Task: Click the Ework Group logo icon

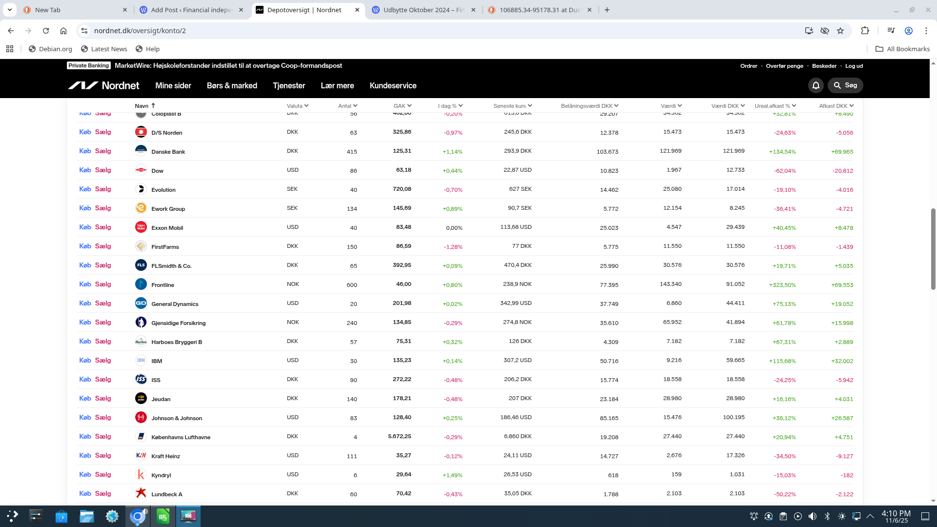Action: click(141, 208)
